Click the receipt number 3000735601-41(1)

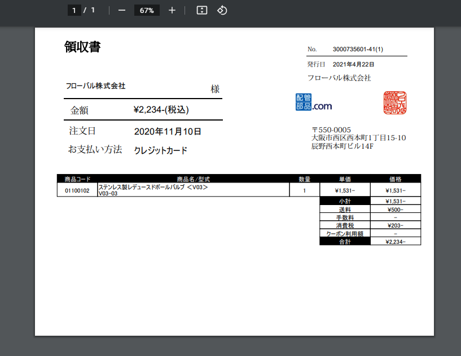click(x=358, y=50)
